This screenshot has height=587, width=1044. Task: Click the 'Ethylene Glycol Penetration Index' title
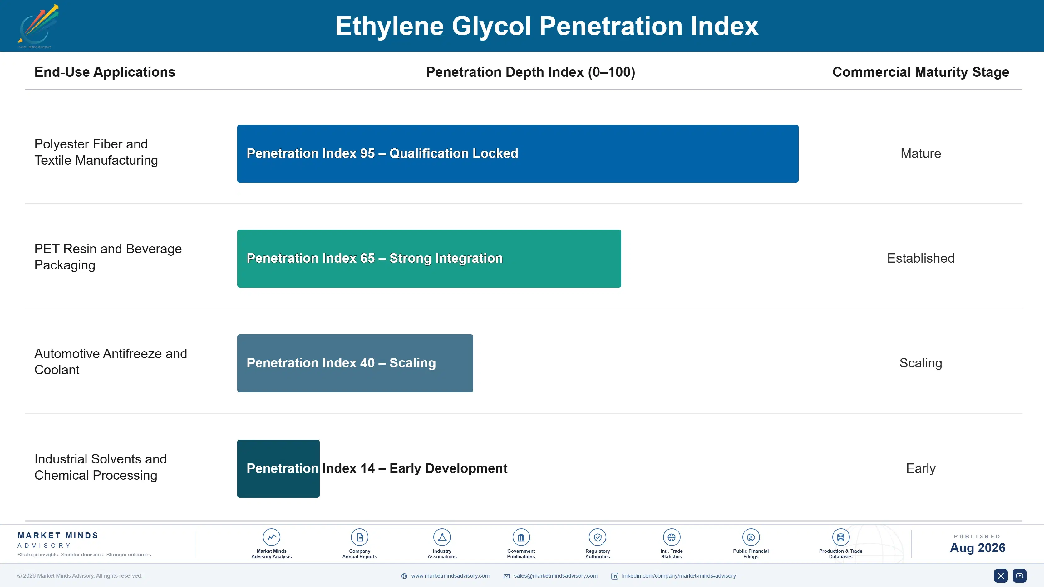[x=547, y=26]
